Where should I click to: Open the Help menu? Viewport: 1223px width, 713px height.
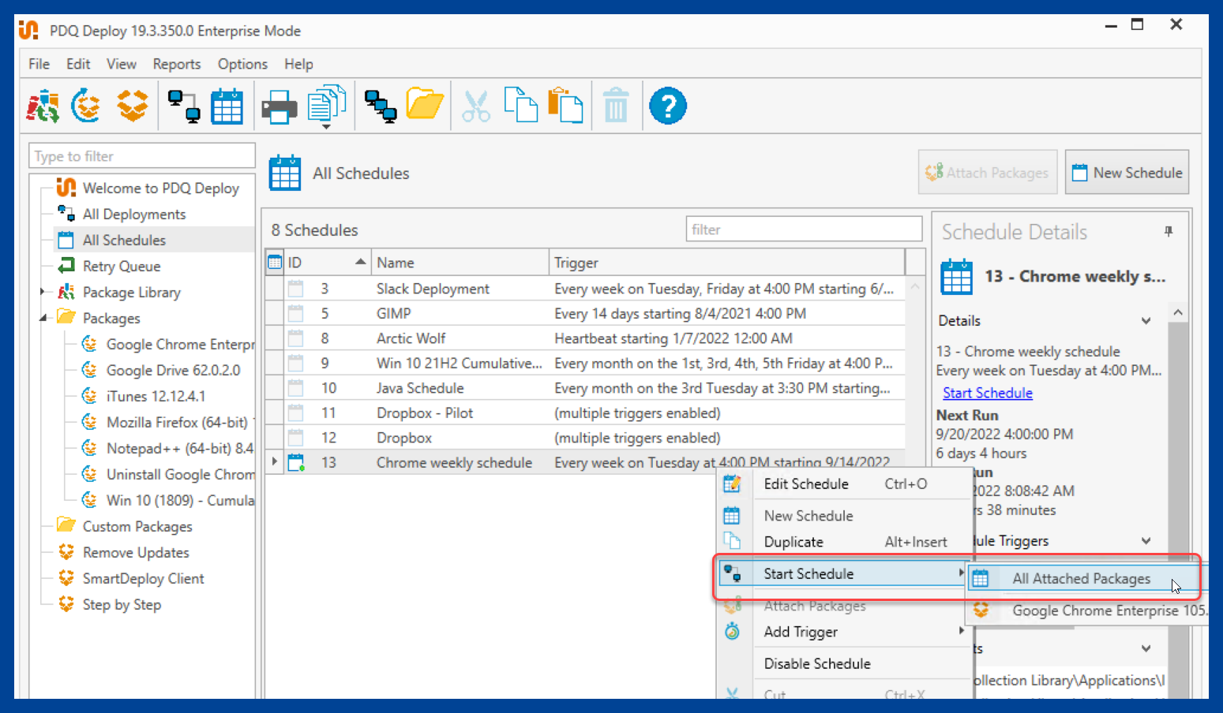(298, 64)
